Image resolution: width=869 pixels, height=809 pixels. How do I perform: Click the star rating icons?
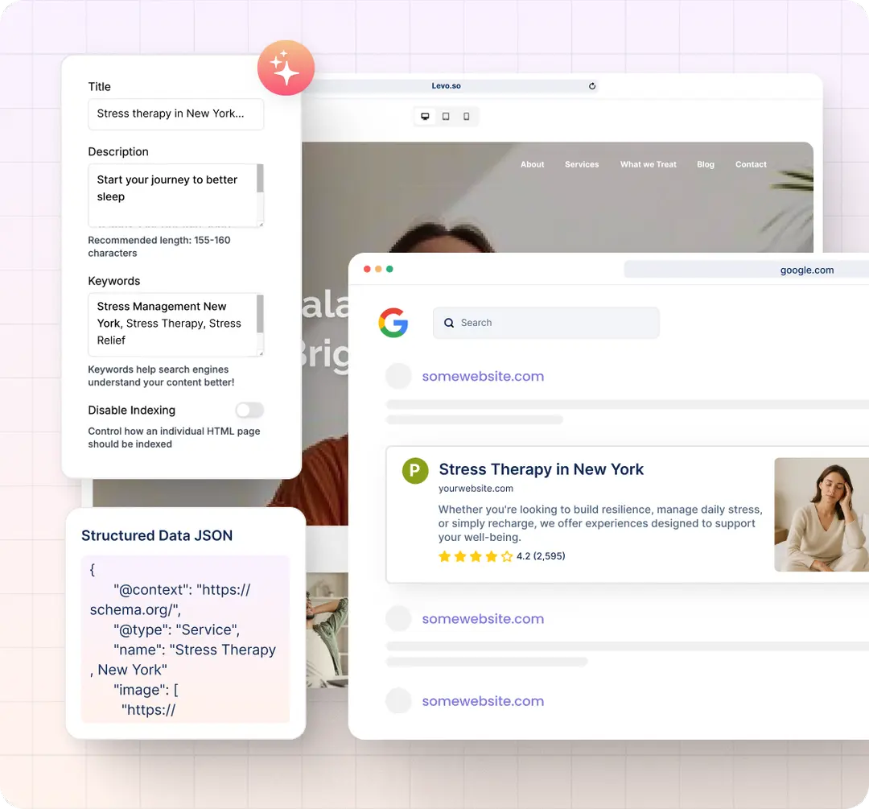(x=476, y=556)
